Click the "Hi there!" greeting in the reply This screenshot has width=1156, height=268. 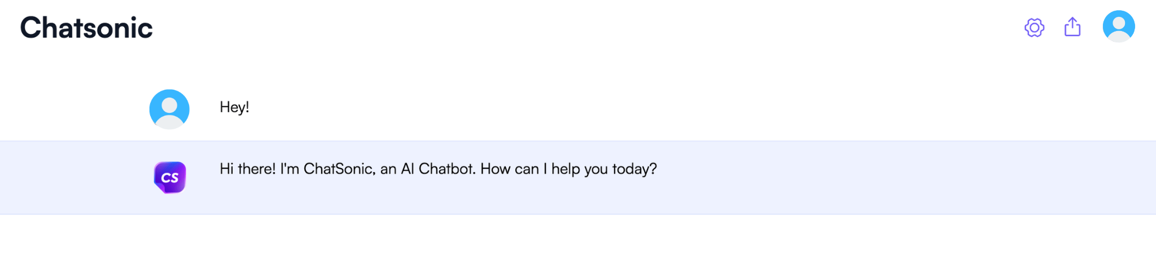pyautogui.click(x=247, y=169)
